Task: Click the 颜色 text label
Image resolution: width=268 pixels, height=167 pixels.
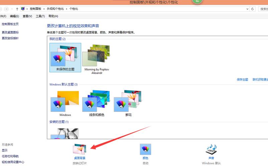Action: (x=145, y=158)
